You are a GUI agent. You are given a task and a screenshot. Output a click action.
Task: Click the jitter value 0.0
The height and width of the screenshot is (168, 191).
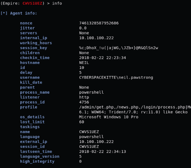(83, 28)
